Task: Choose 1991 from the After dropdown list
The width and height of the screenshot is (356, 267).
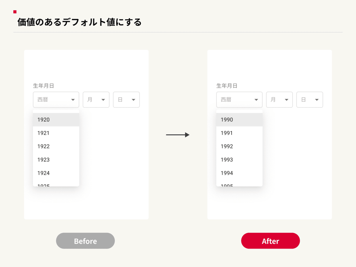Action: coord(239,133)
